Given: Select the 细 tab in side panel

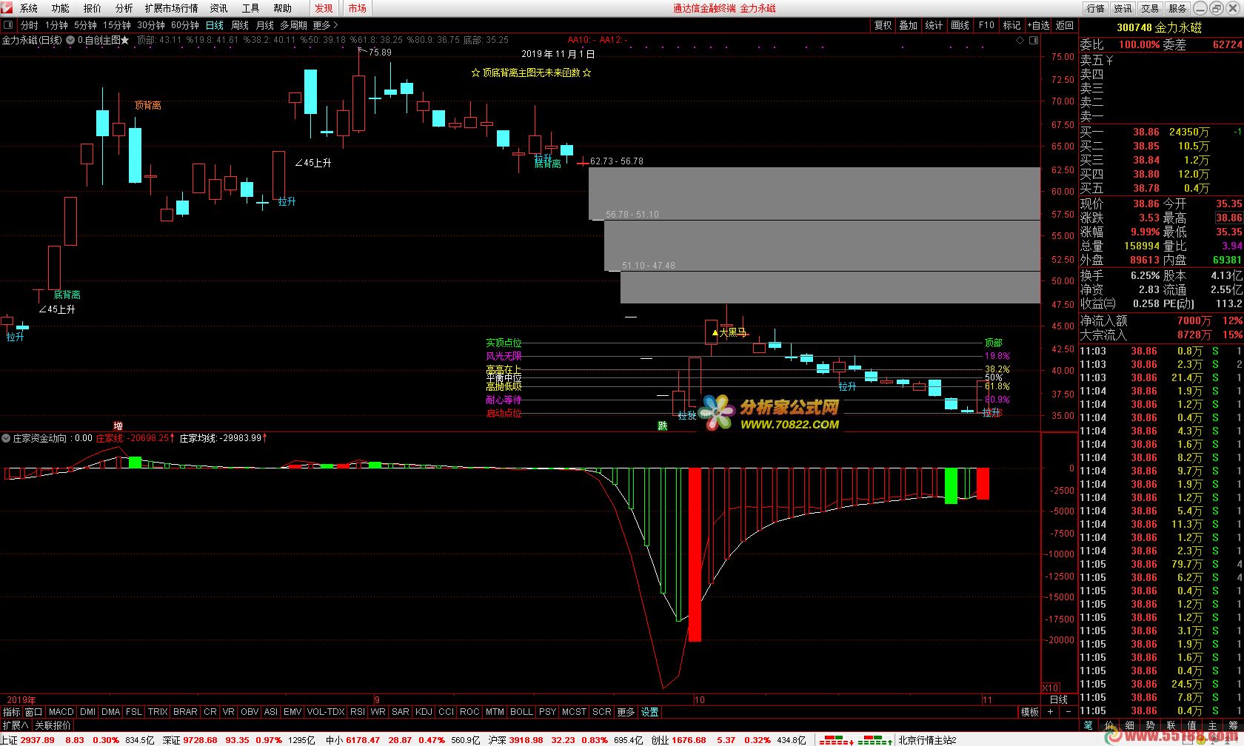Looking at the screenshot, I should point(1129,725).
